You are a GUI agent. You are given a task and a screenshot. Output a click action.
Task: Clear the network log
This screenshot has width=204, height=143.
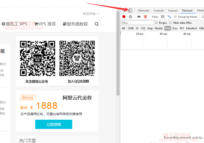[131, 17]
